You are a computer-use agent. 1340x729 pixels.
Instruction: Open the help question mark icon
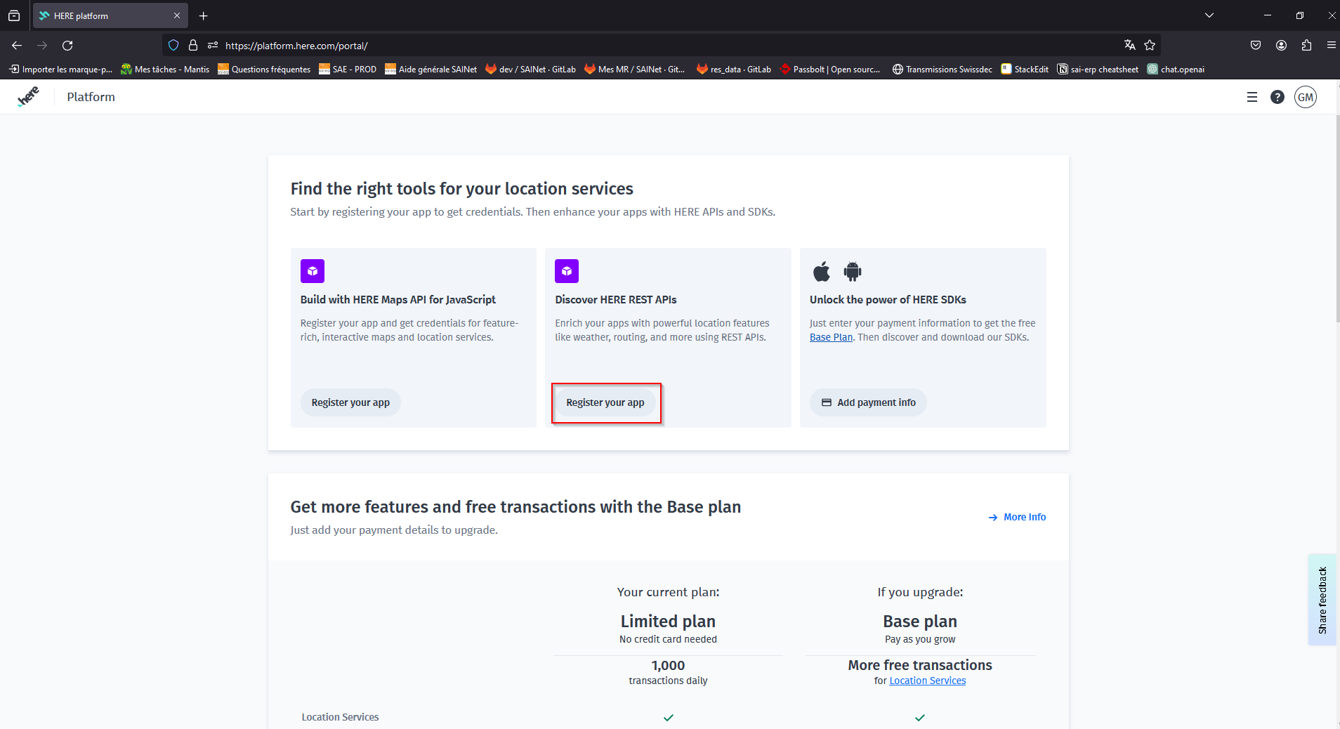pyautogui.click(x=1277, y=97)
